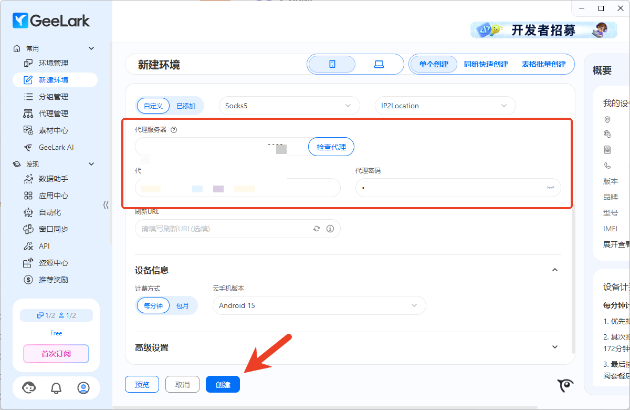Toggle proxy password visibility eye icon
The width and height of the screenshot is (630, 410).
tap(550, 188)
